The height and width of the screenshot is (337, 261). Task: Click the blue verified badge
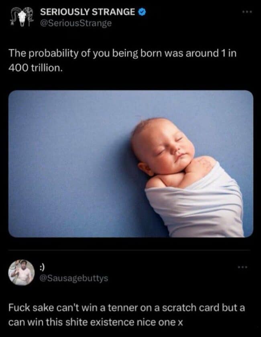tap(142, 12)
